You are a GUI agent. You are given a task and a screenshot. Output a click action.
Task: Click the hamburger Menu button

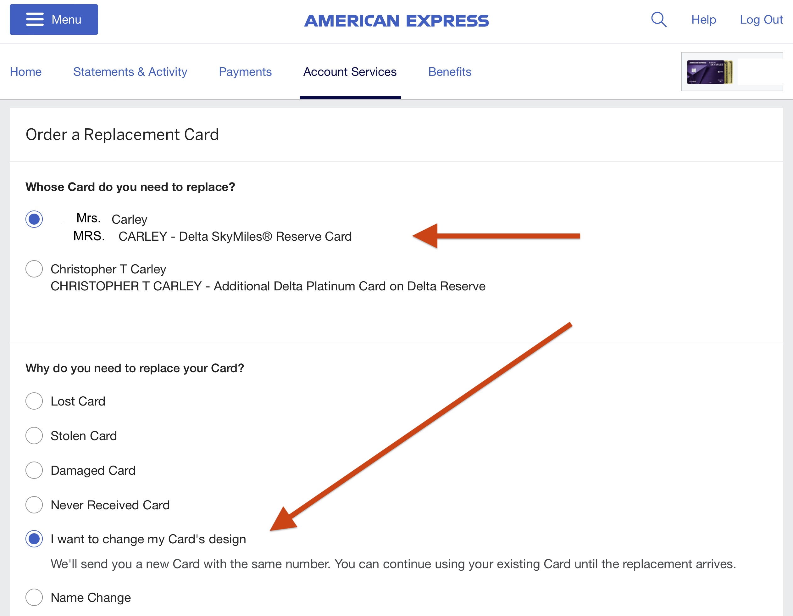(54, 20)
